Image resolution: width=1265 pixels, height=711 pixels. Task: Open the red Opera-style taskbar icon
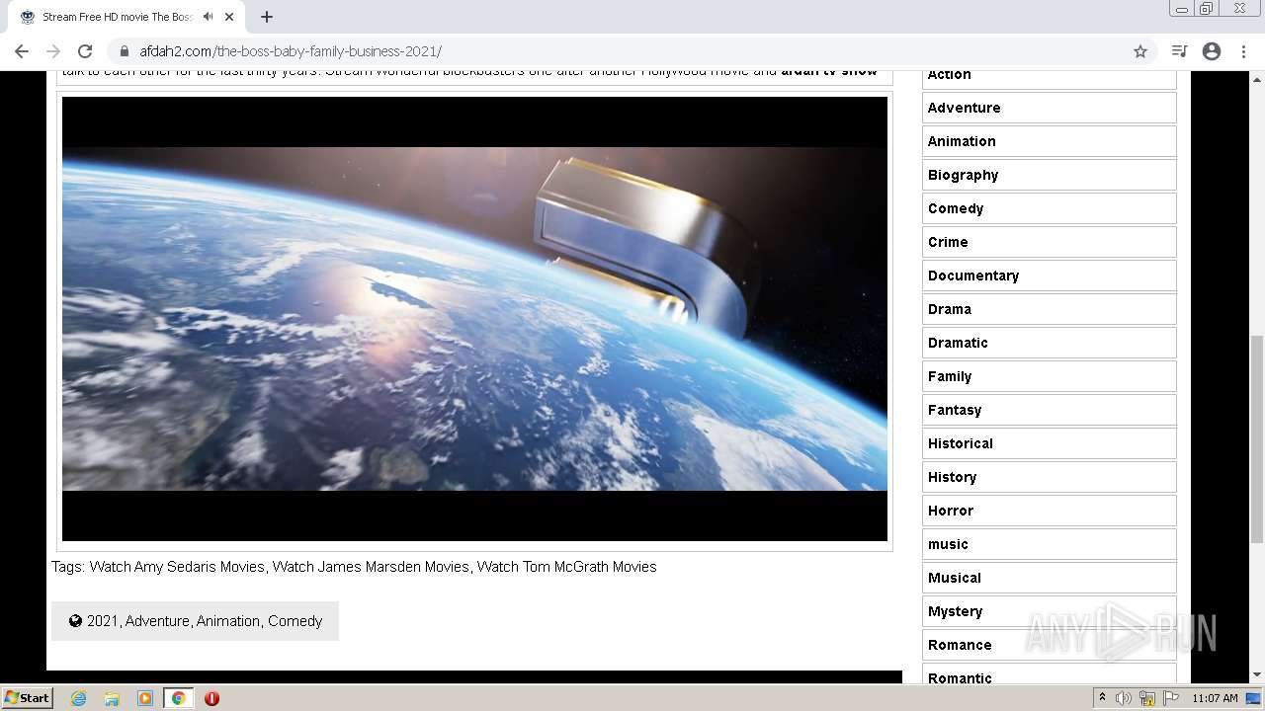211,698
